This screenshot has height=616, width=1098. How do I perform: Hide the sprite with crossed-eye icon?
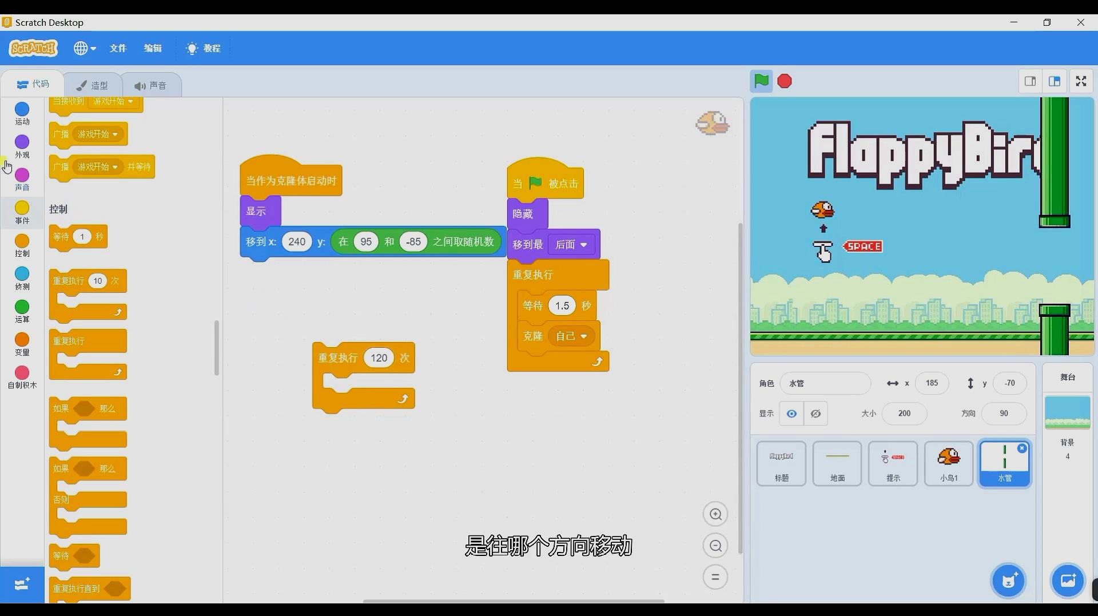815,414
